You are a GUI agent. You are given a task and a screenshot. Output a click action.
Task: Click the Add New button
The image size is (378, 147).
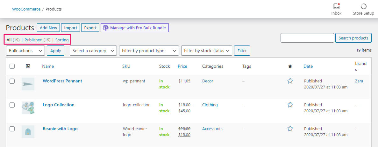click(48, 28)
